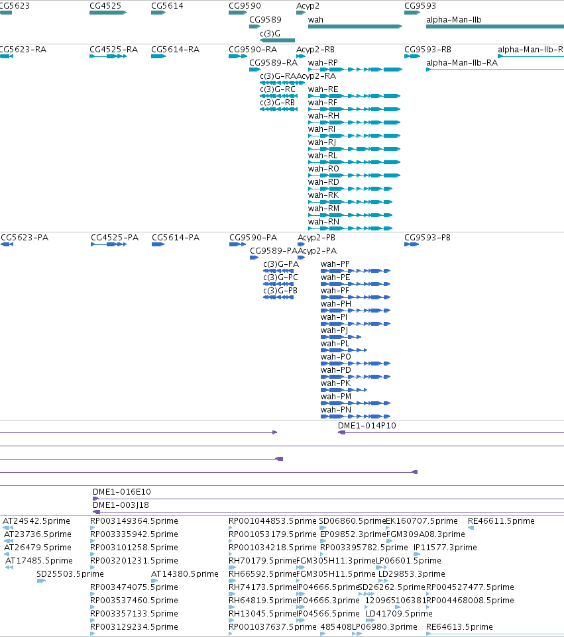The image size is (564, 637).
Task: Select the RP003129234.5prime EST label
Action: tap(134, 627)
